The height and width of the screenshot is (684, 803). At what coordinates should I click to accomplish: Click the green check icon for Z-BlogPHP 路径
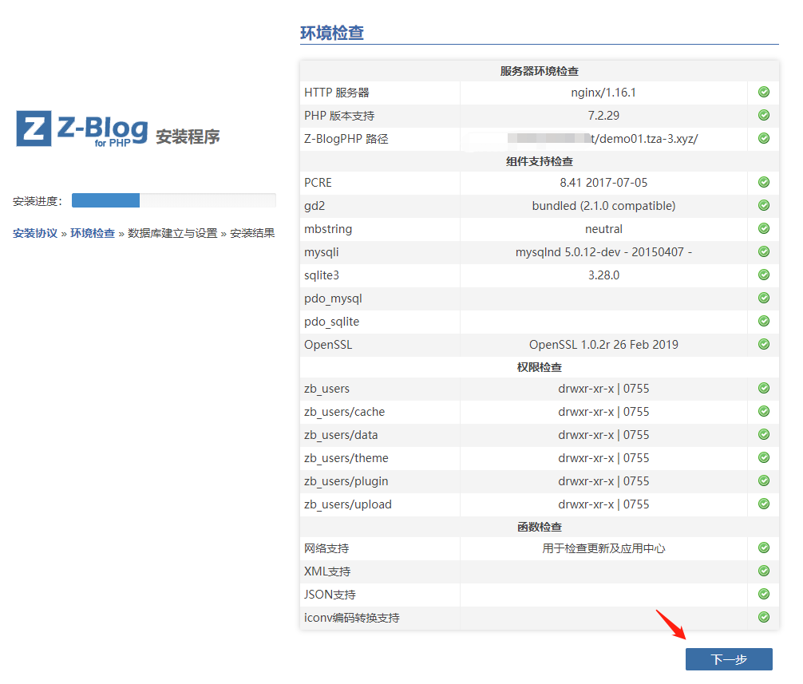tap(764, 138)
